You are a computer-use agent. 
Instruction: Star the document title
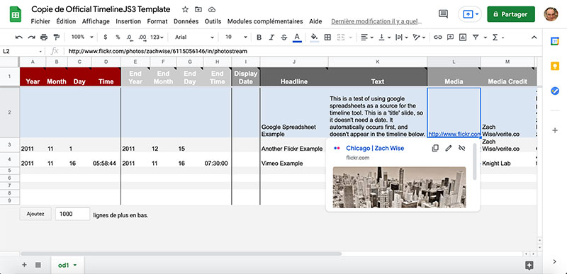pyautogui.click(x=185, y=9)
